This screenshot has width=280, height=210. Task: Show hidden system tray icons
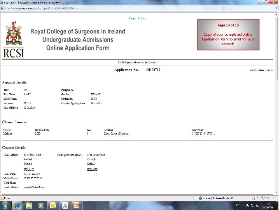(243, 206)
